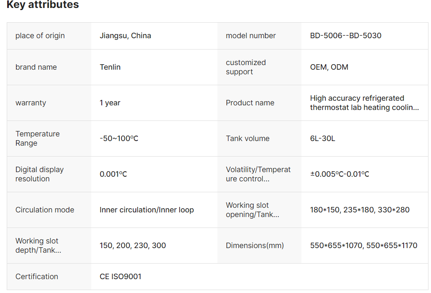
Task: Click the 'customized support' label
Action: click(246, 67)
